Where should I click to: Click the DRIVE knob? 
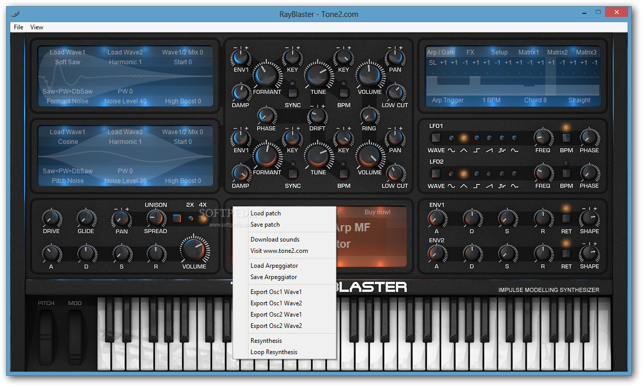pyautogui.click(x=51, y=218)
